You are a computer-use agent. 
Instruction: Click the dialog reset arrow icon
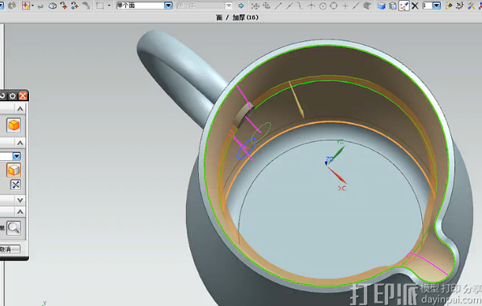click(2, 96)
